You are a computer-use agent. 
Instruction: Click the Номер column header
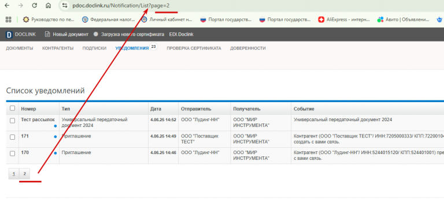coord(28,109)
